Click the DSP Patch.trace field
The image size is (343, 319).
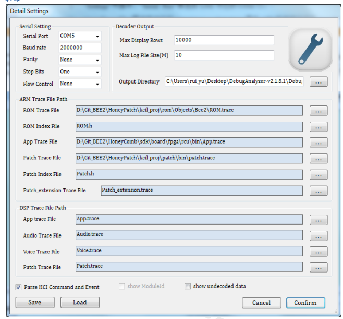(189, 267)
